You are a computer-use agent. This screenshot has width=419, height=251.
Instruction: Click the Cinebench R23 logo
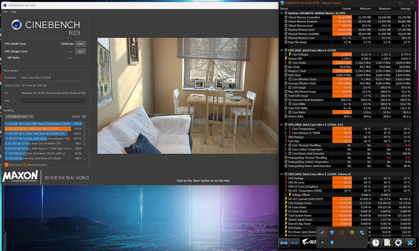click(x=45, y=27)
